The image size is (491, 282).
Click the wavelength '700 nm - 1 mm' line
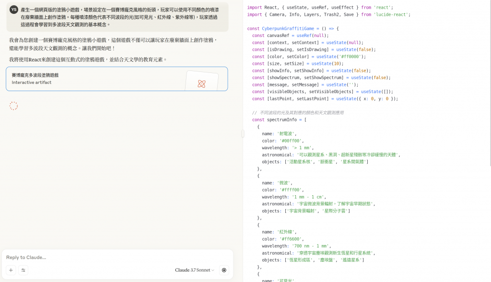[296, 246]
